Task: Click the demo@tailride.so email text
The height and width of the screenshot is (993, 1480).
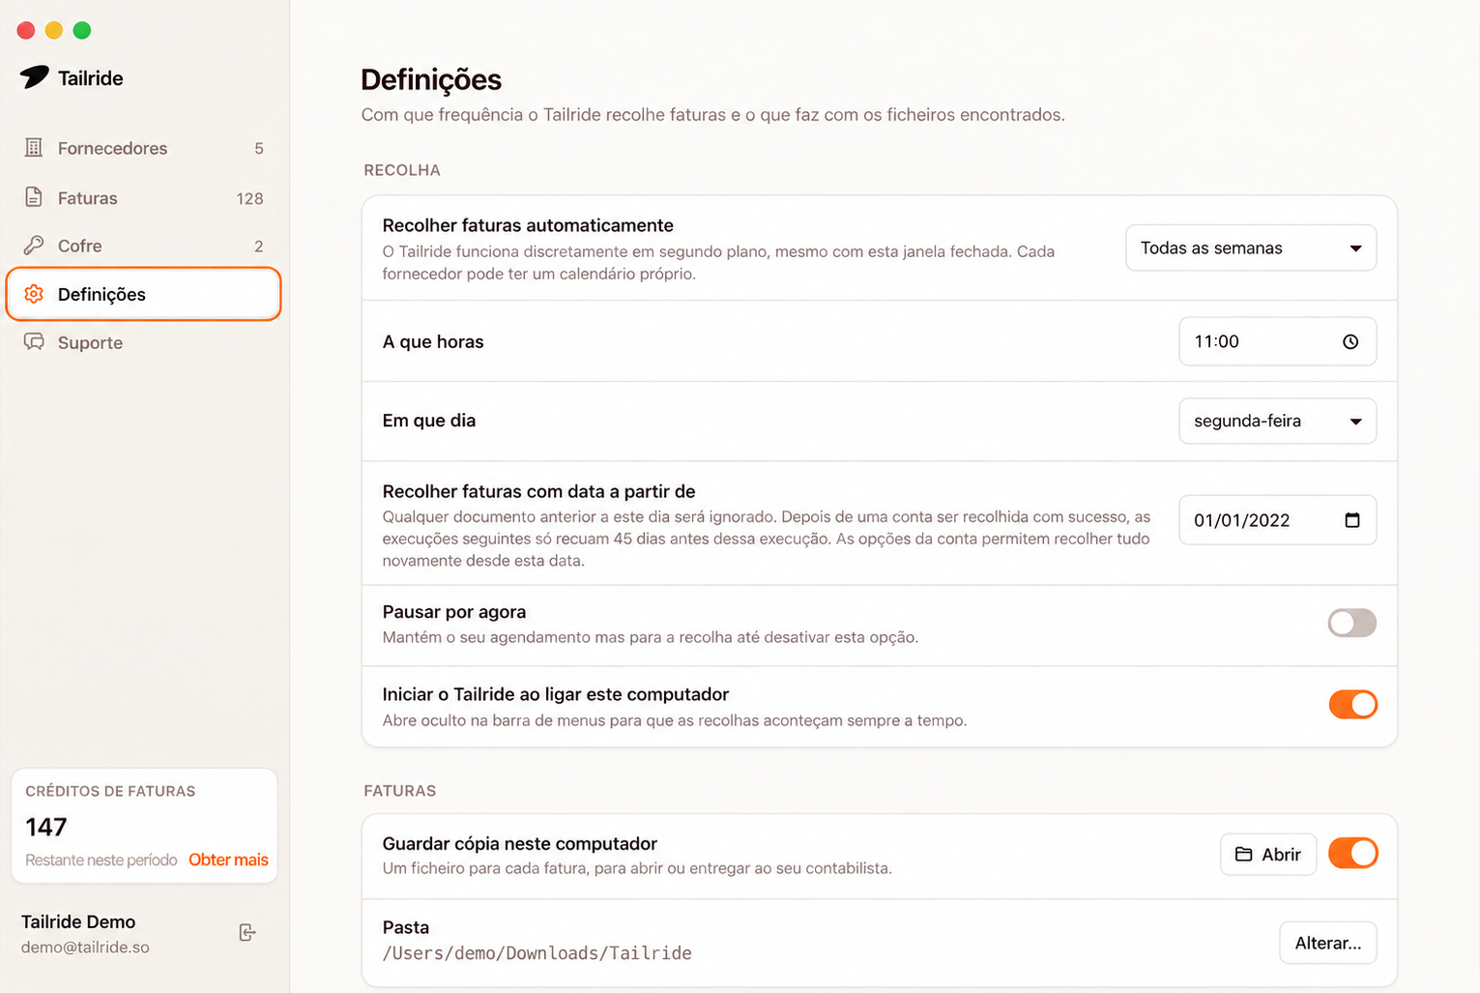Action: pos(85,948)
